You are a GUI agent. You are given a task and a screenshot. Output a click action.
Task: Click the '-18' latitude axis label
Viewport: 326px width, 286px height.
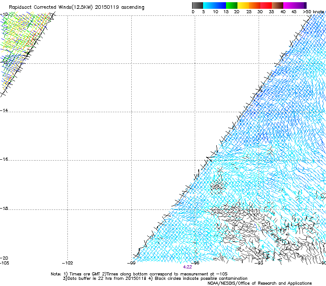click(4, 208)
